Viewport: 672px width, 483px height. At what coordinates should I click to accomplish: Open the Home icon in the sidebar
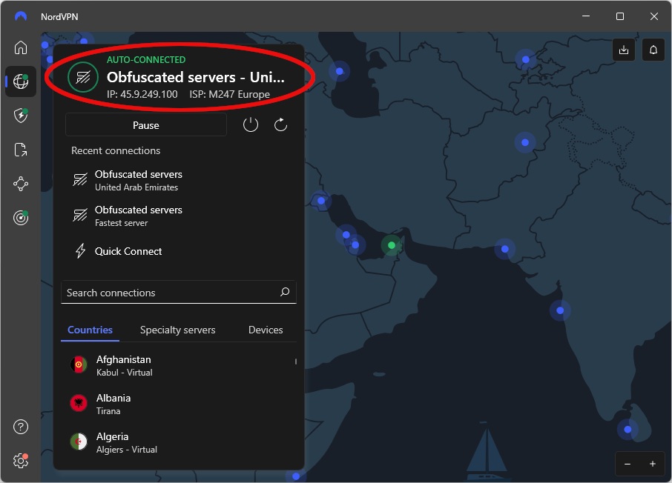(21, 47)
